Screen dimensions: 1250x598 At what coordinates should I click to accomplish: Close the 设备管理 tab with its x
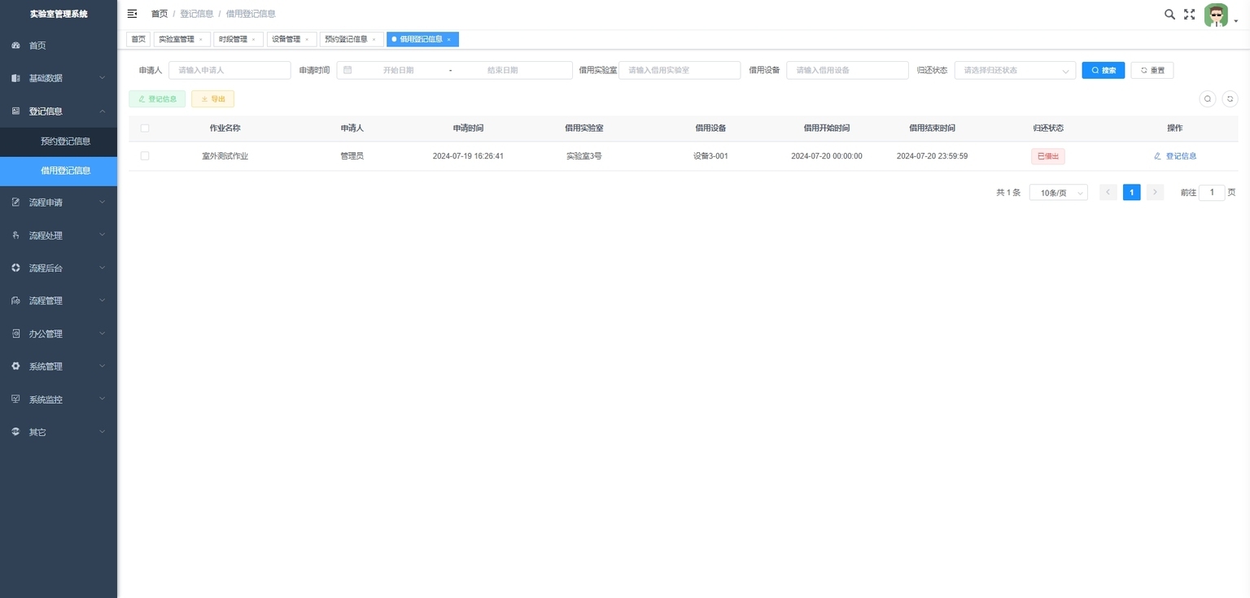point(307,39)
